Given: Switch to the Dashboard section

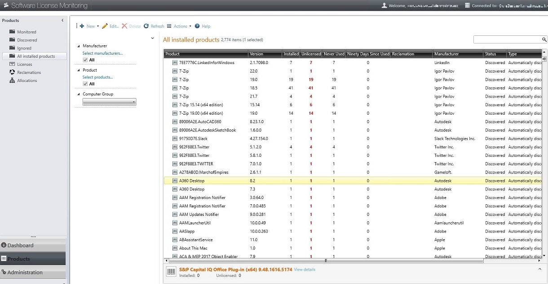Looking at the screenshot, I should coord(20,245).
